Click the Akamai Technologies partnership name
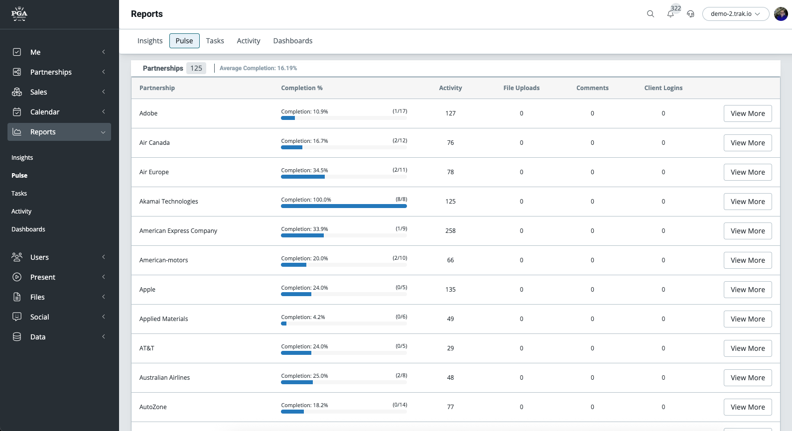Screen dimensions: 792x431 click(169, 202)
